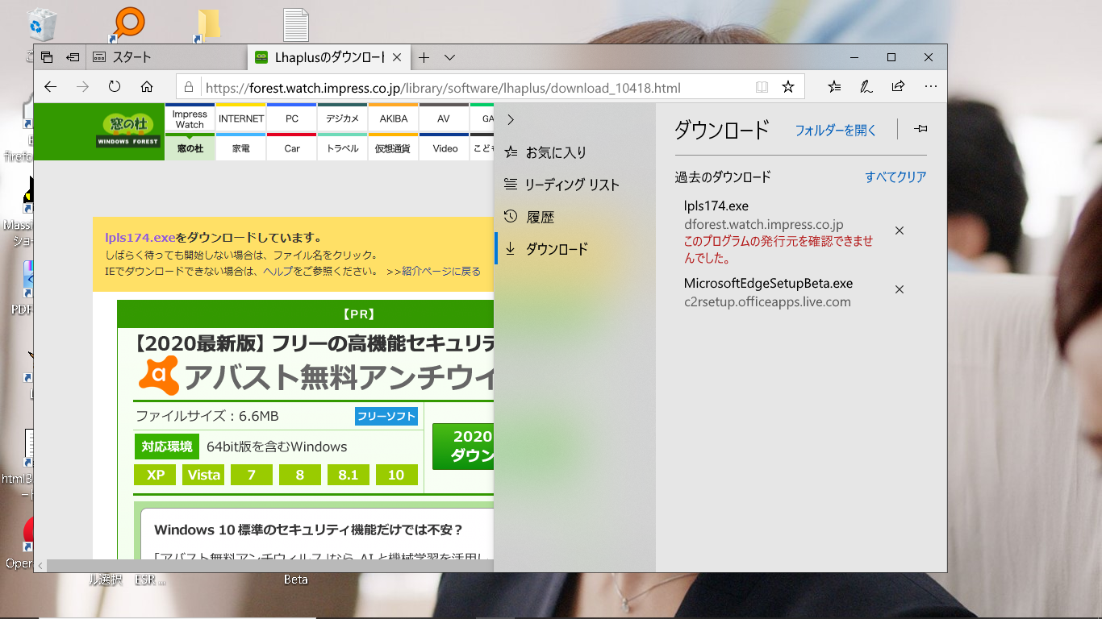This screenshot has width=1102, height=619.
Task: Open AV nav tab
Action: tap(444, 118)
